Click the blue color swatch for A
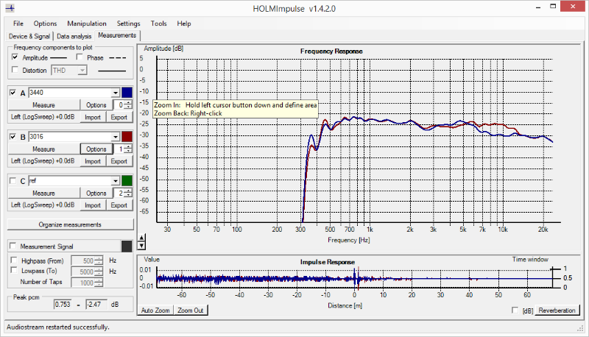 [x=127, y=93]
